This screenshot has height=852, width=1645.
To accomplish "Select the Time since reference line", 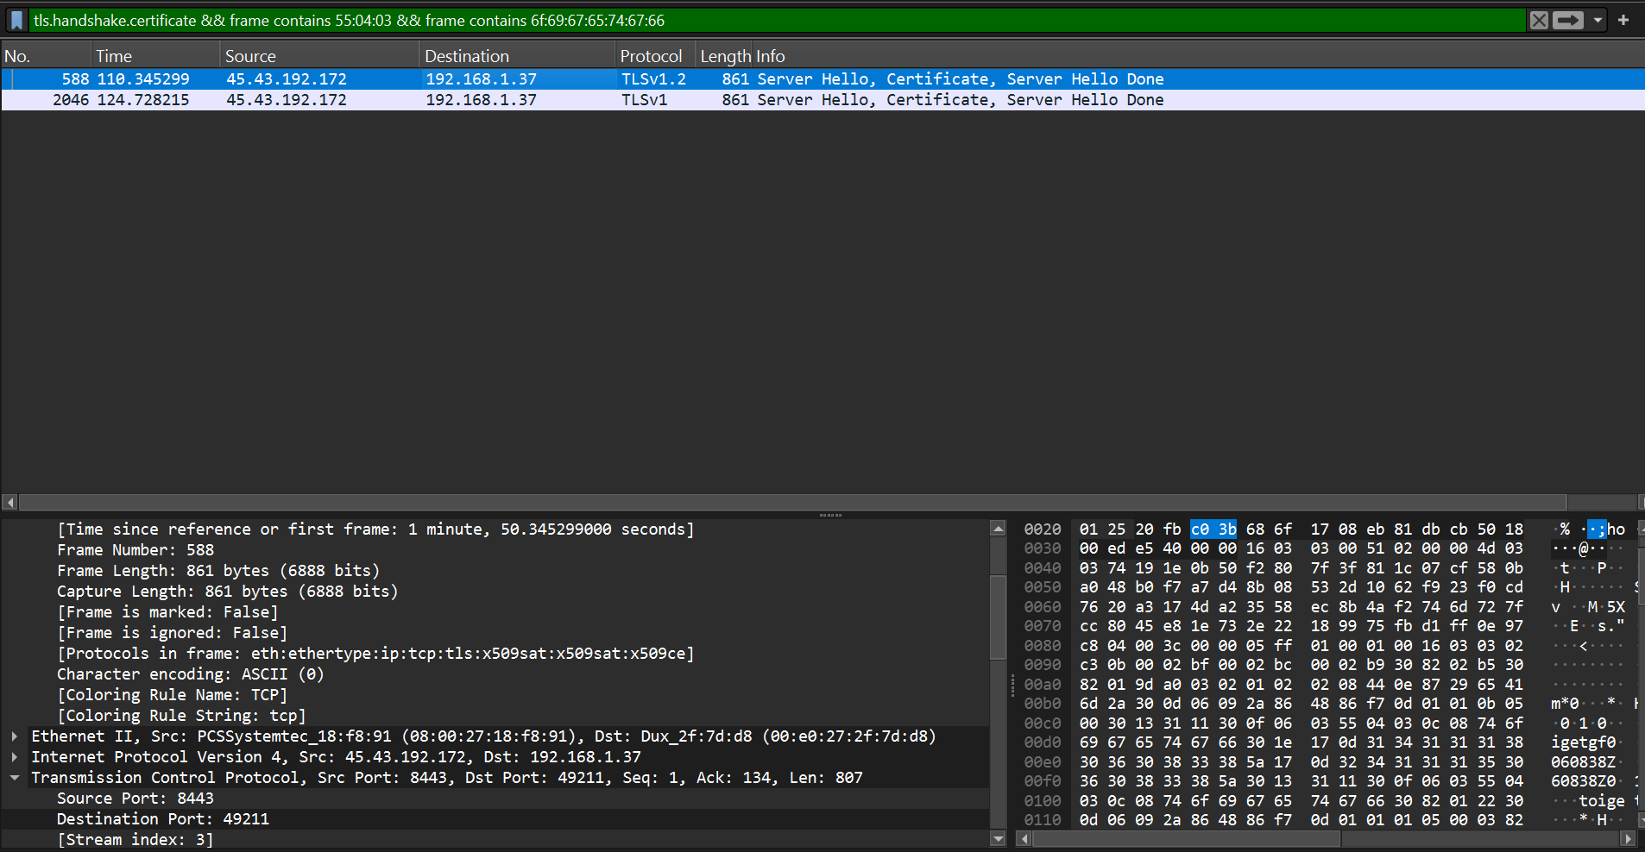I will [x=375, y=529].
